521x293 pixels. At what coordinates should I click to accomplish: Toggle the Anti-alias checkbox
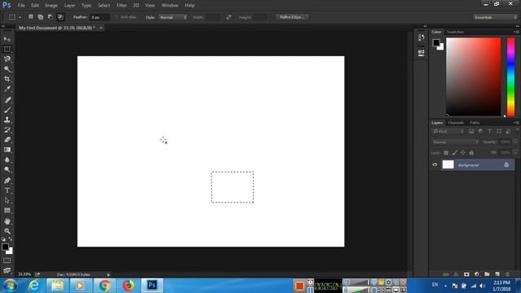[116, 17]
